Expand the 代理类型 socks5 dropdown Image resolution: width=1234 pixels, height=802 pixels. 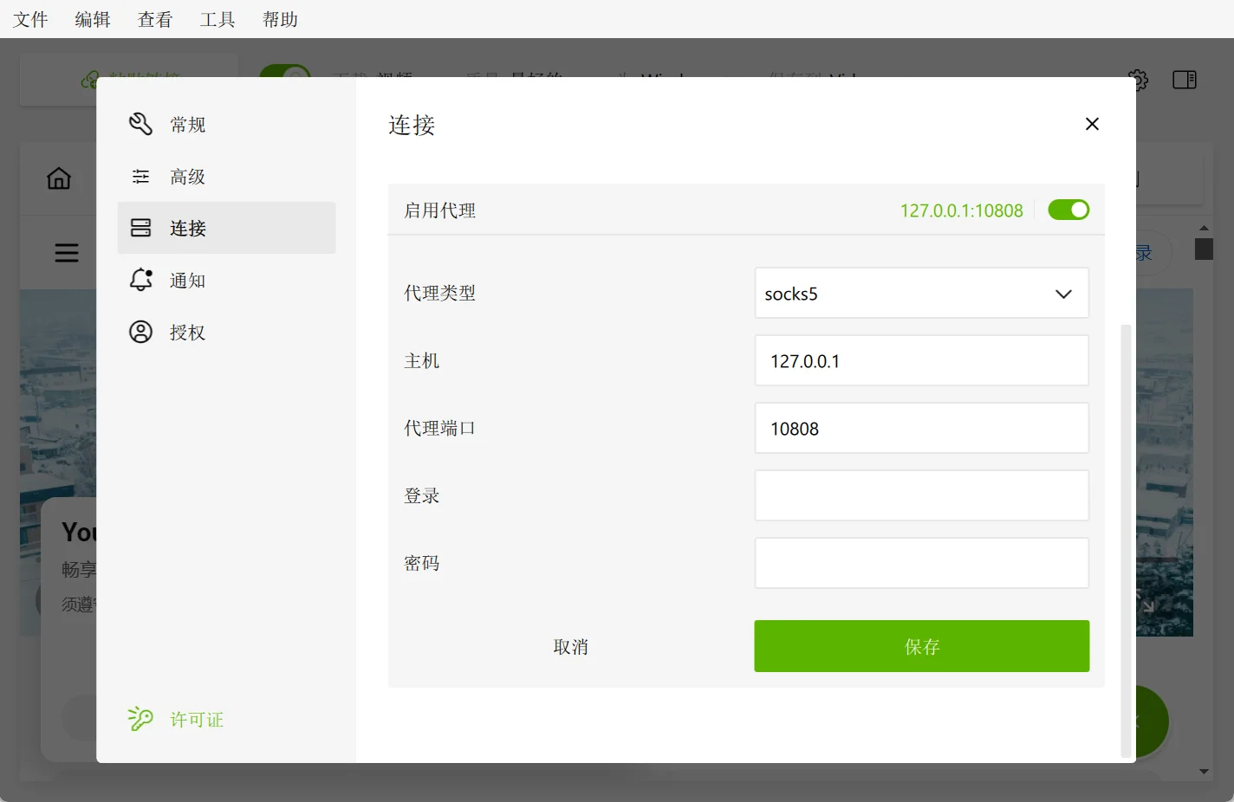[x=920, y=294]
